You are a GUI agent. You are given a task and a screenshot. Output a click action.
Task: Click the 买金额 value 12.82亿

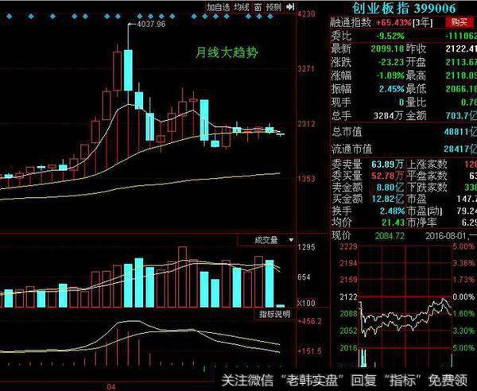pos(388,199)
